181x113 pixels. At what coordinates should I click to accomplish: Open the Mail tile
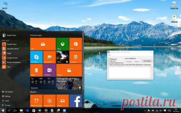pos(43,44)
